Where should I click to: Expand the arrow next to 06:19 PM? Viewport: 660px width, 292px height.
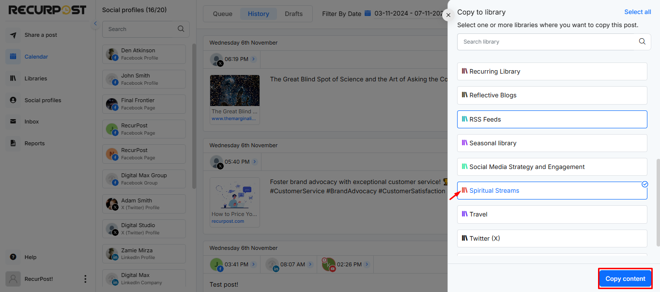click(254, 59)
